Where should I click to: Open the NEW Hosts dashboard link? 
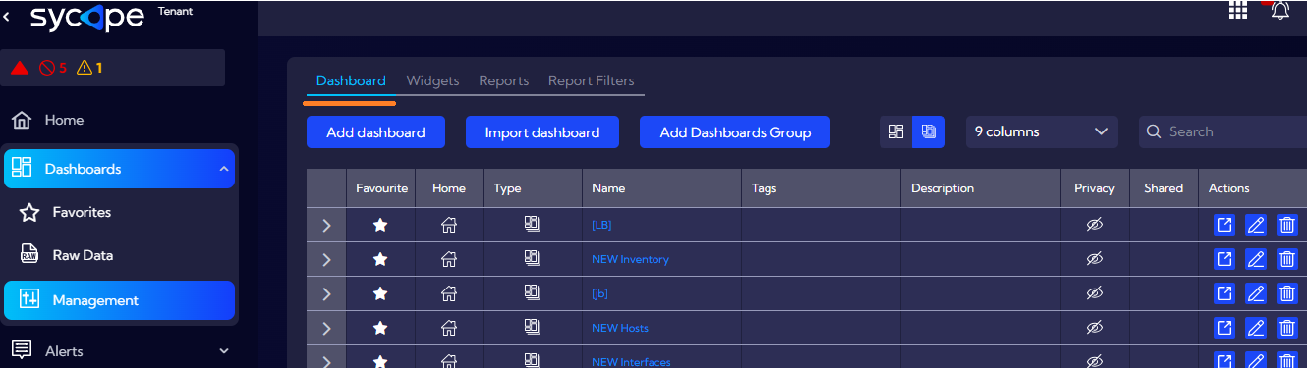620,328
